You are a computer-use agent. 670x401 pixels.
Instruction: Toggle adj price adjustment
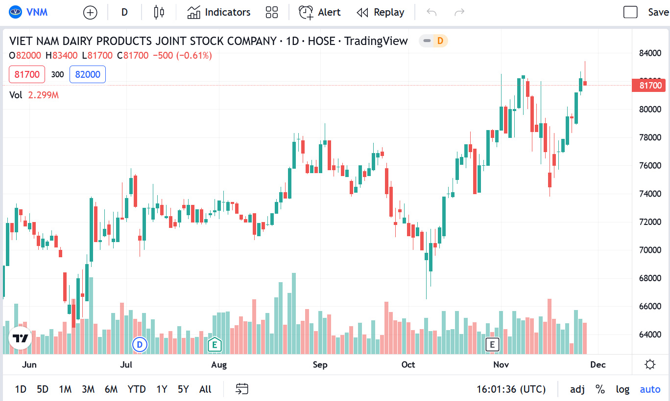tap(577, 389)
